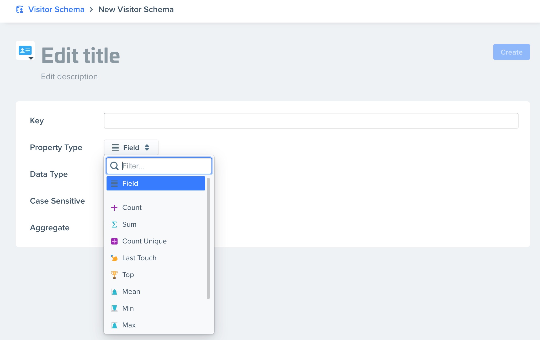Click the Edit title heading
540x340 pixels.
coord(81,56)
